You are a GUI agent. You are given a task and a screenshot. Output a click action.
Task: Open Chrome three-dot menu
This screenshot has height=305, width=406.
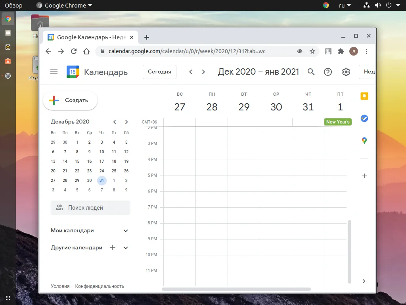point(366,51)
